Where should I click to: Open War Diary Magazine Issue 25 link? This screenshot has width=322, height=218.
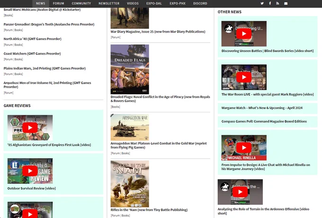[158, 32]
